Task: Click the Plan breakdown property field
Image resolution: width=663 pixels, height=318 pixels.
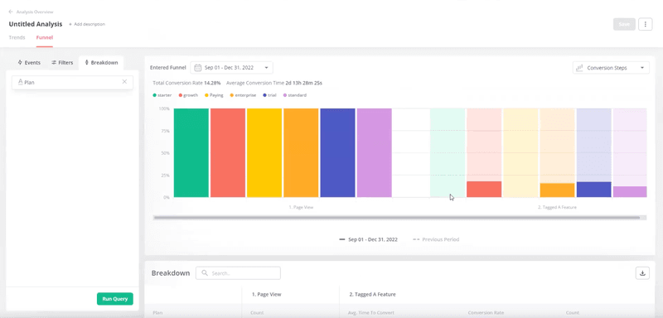Action: click(x=72, y=82)
